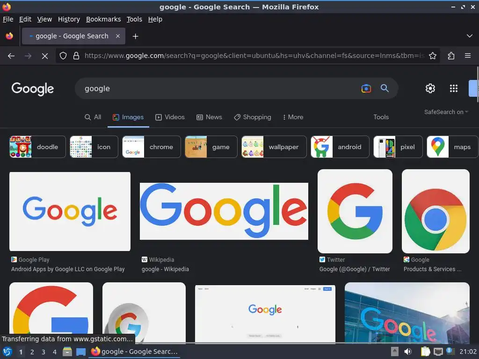Open the Google building photo result
This screenshot has width=479, height=359.
click(x=407, y=313)
